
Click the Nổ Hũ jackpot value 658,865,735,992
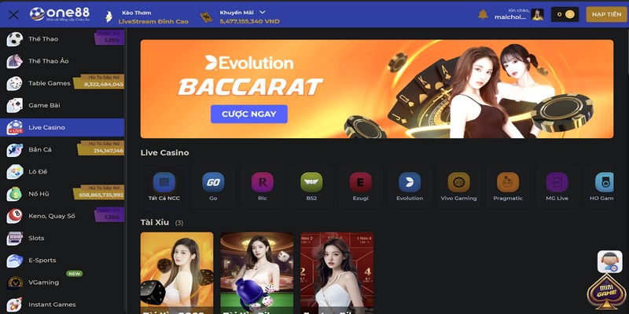[101, 195]
